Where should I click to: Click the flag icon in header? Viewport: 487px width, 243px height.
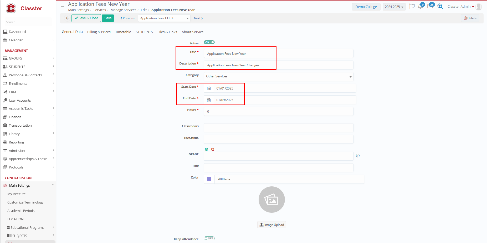pyautogui.click(x=412, y=6)
